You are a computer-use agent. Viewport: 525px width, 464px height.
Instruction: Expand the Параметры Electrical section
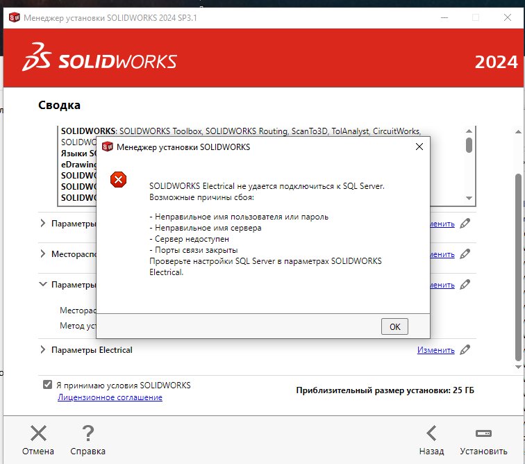(x=43, y=350)
